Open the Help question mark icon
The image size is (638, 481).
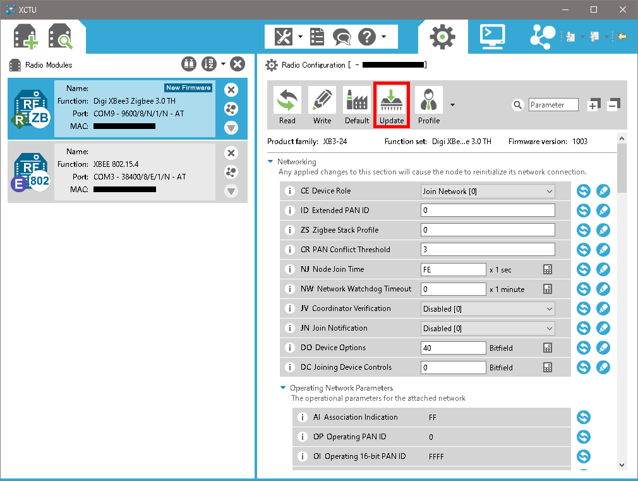[x=367, y=37]
